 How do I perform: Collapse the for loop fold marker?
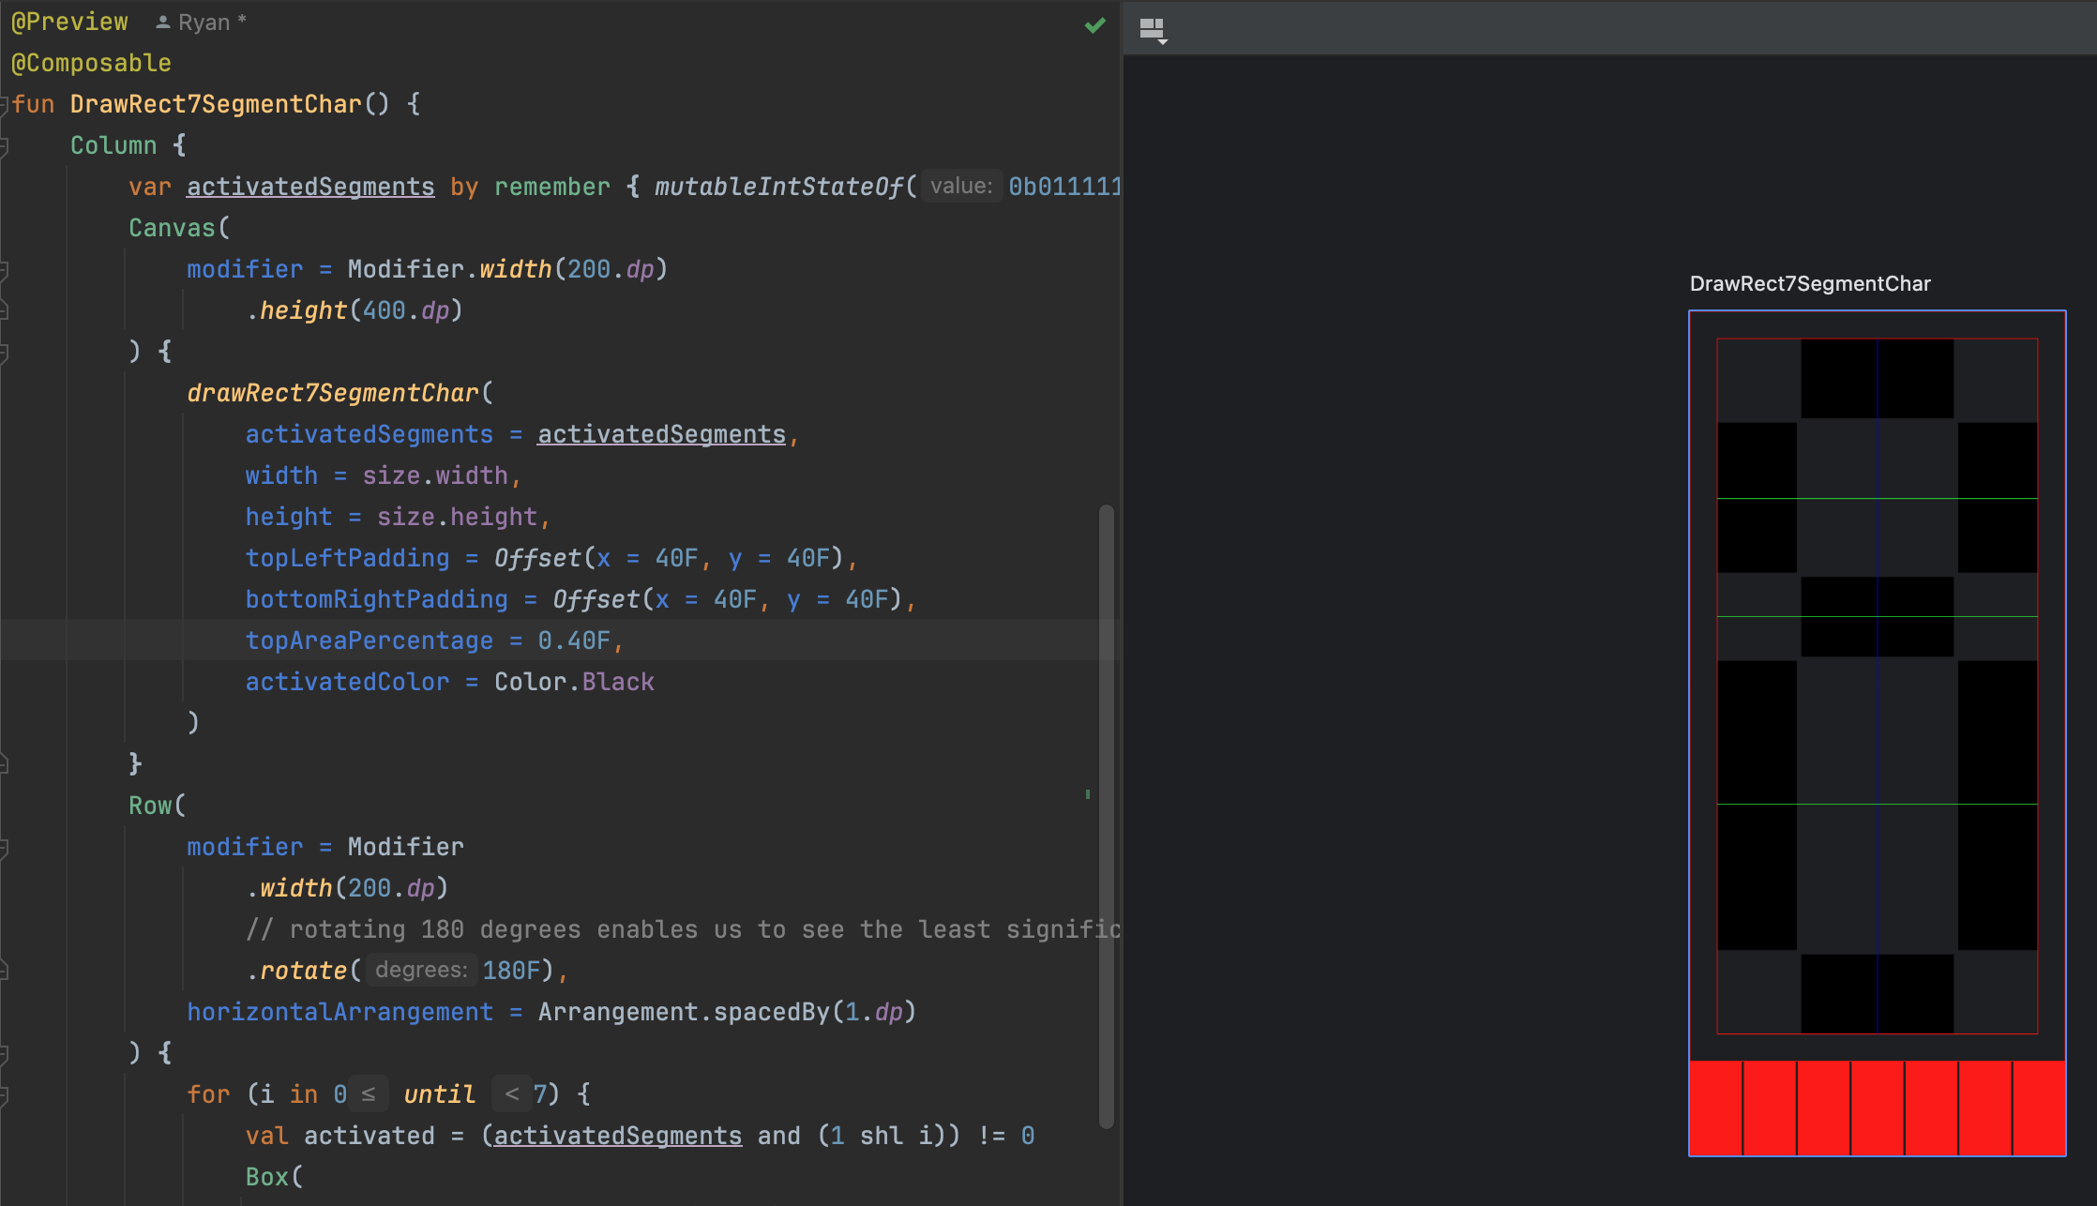(x=4, y=1094)
